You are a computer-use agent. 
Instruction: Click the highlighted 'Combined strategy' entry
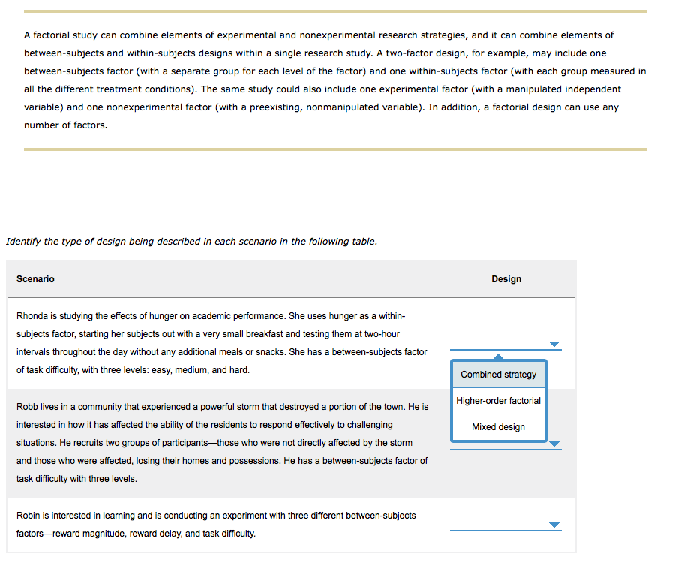pos(498,374)
